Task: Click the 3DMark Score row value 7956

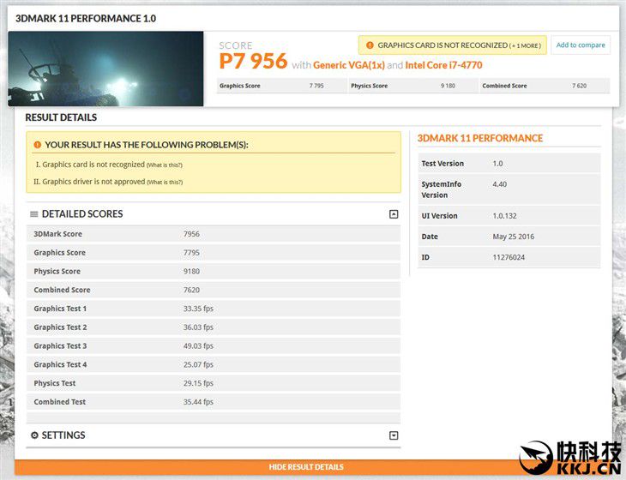Action: [x=191, y=234]
